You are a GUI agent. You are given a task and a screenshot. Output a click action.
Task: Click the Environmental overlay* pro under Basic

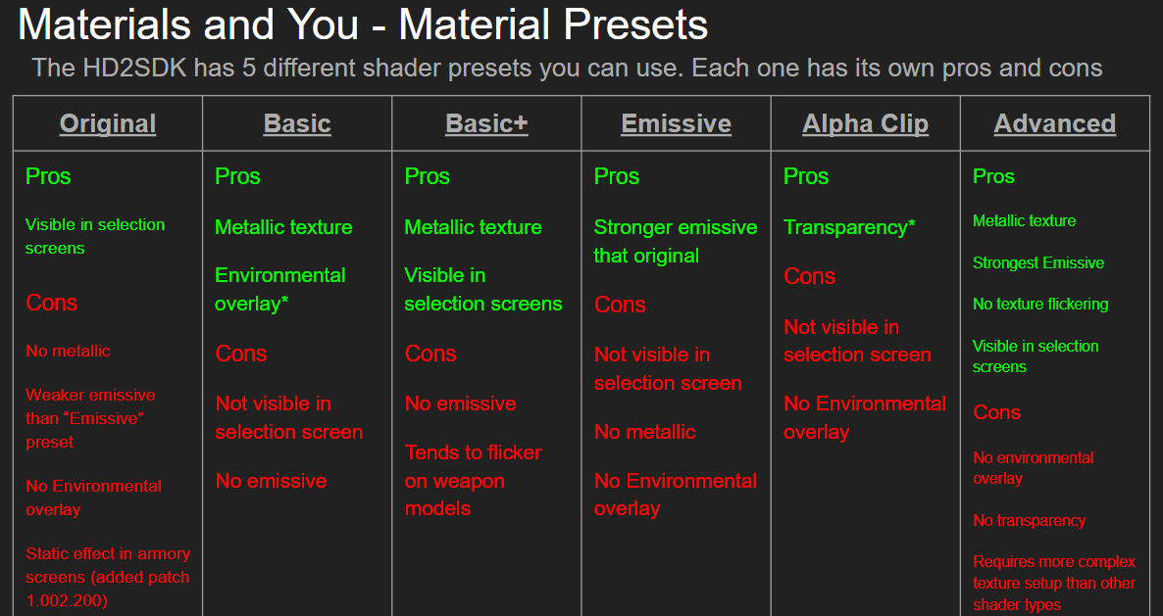click(x=279, y=289)
